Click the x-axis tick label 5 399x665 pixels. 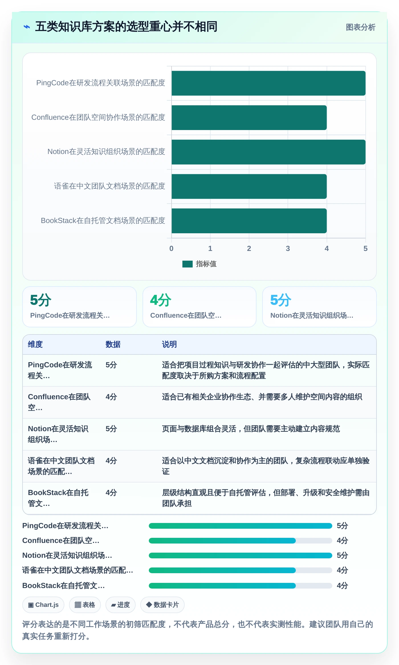[x=365, y=249]
